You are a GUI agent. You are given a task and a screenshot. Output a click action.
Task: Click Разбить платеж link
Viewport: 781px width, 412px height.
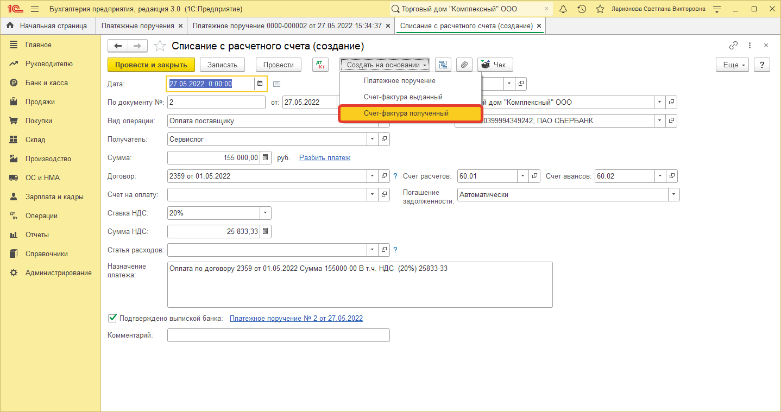pyautogui.click(x=325, y=158)
